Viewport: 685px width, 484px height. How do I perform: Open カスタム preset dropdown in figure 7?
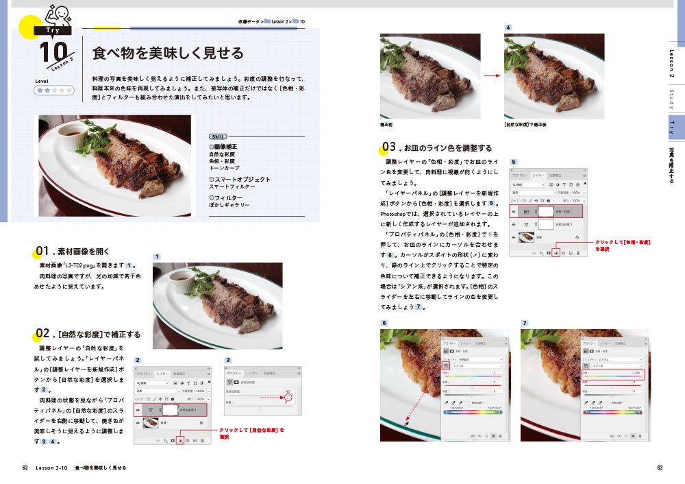click(x=620, y=359)
